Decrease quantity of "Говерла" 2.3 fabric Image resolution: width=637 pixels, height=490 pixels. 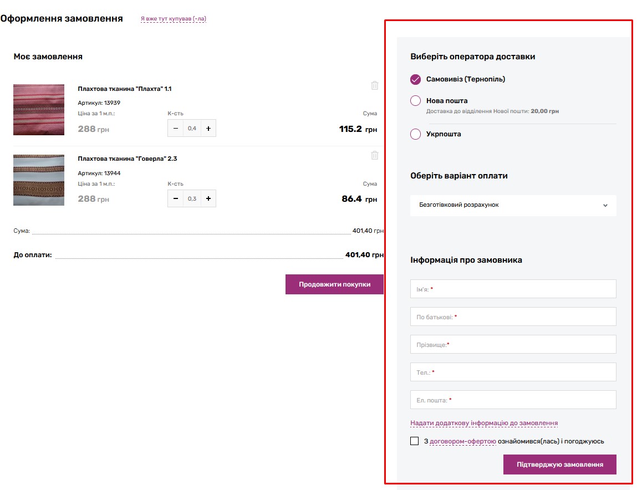(x=176, y=198)
